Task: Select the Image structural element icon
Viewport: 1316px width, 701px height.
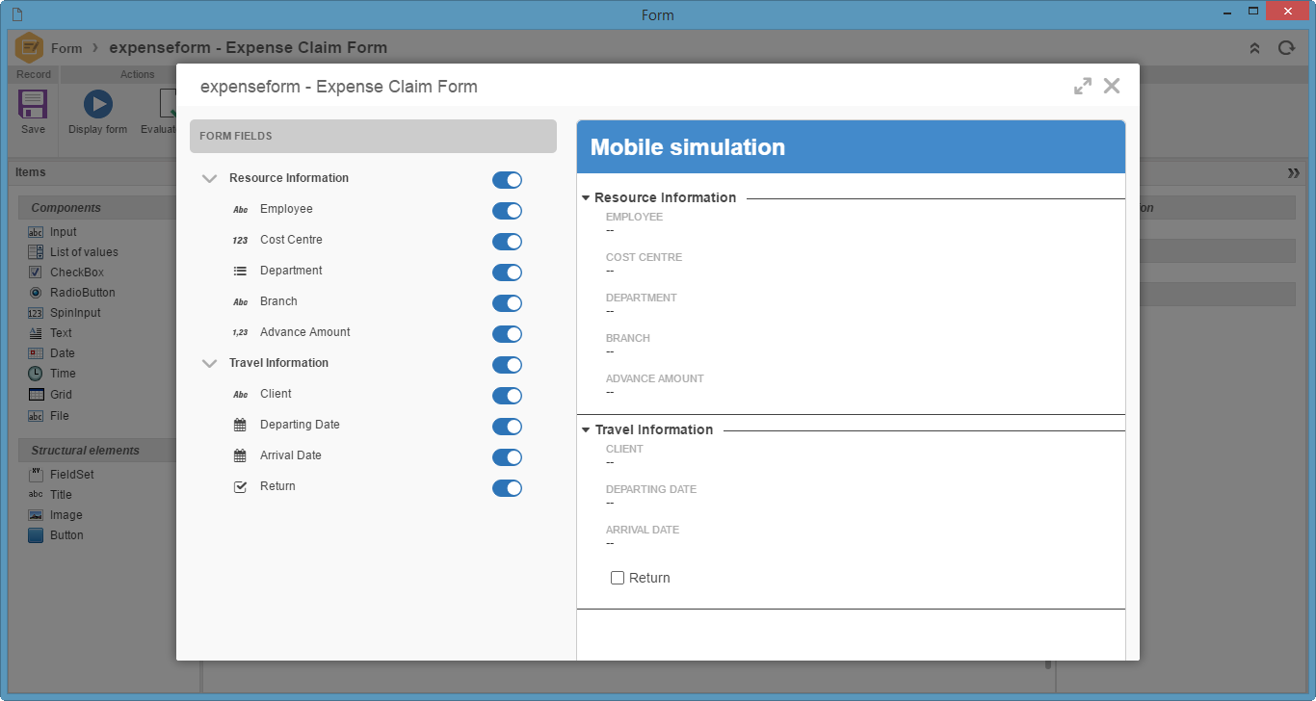Action: point(36,515)
